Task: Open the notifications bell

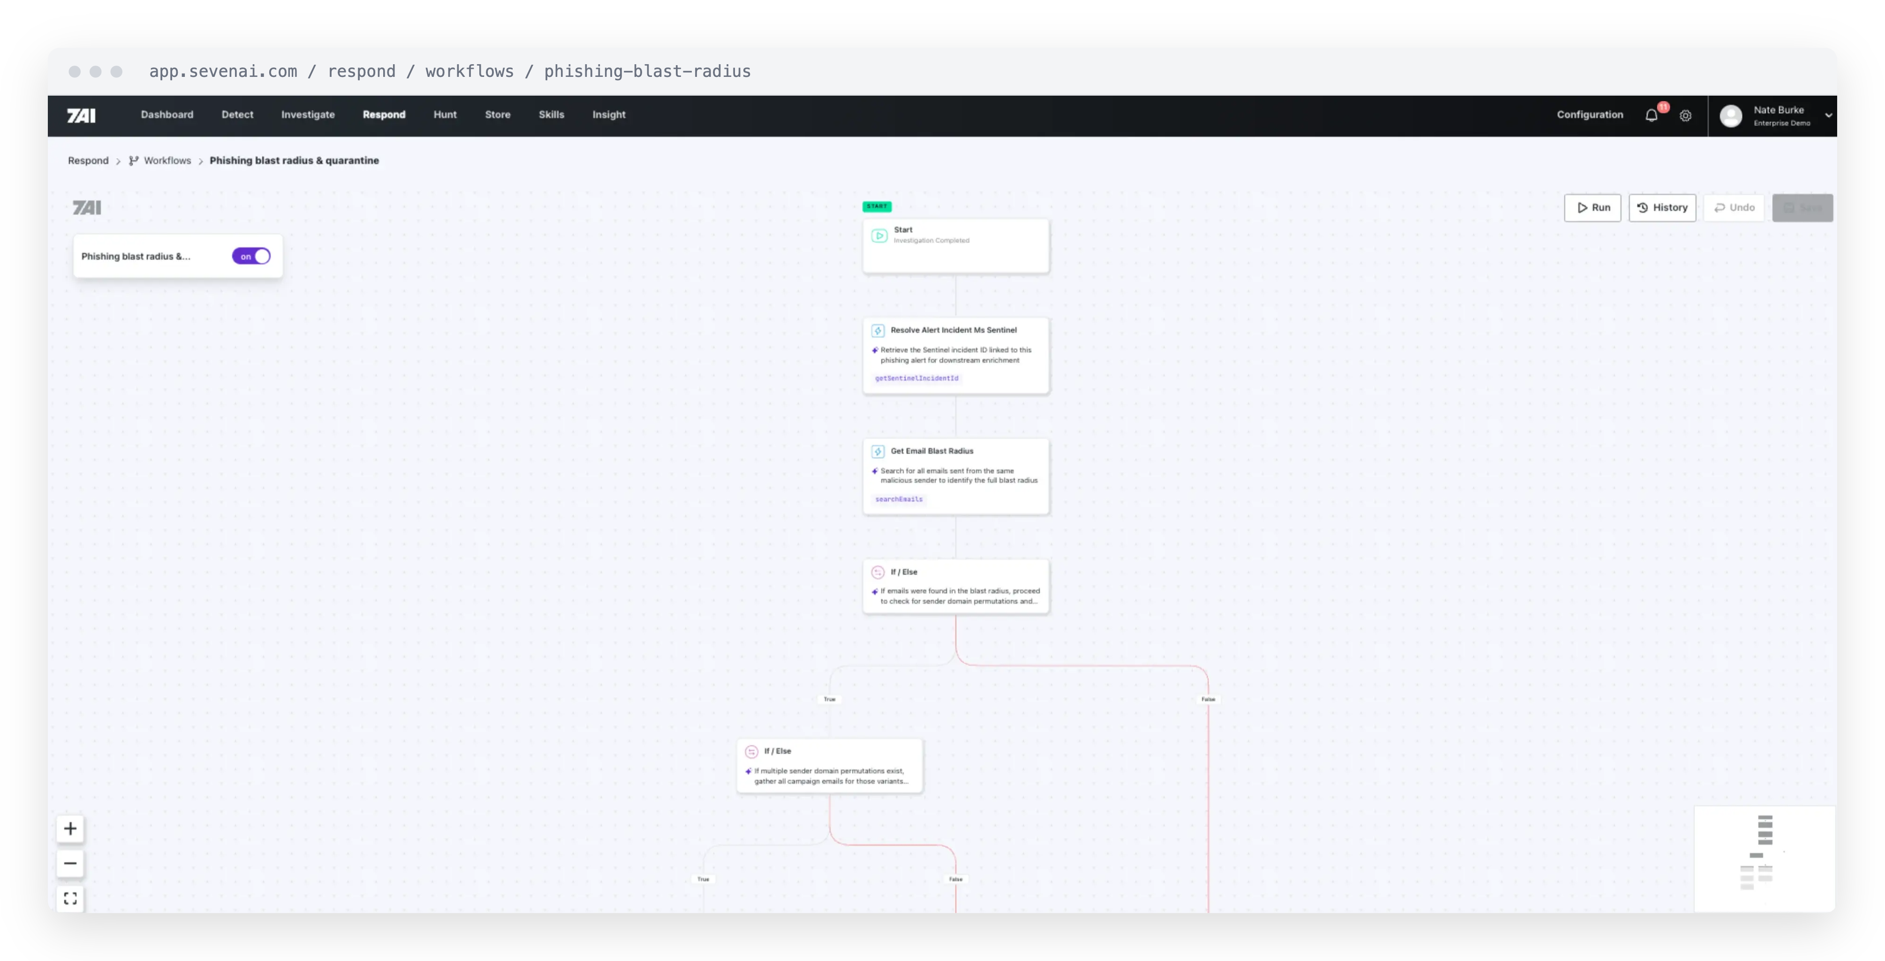Action: [x=1651, y=115]
